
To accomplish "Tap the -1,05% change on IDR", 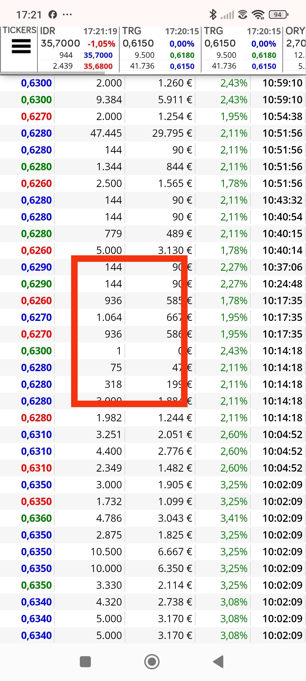I will pyautogui.click(x=101, y=44).
